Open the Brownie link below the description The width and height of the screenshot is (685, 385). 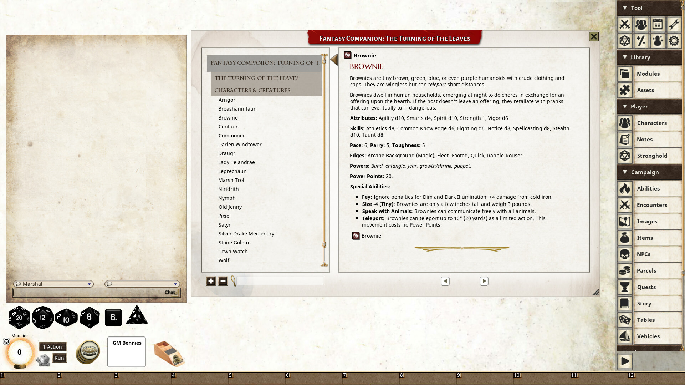(x=371, y=235)
